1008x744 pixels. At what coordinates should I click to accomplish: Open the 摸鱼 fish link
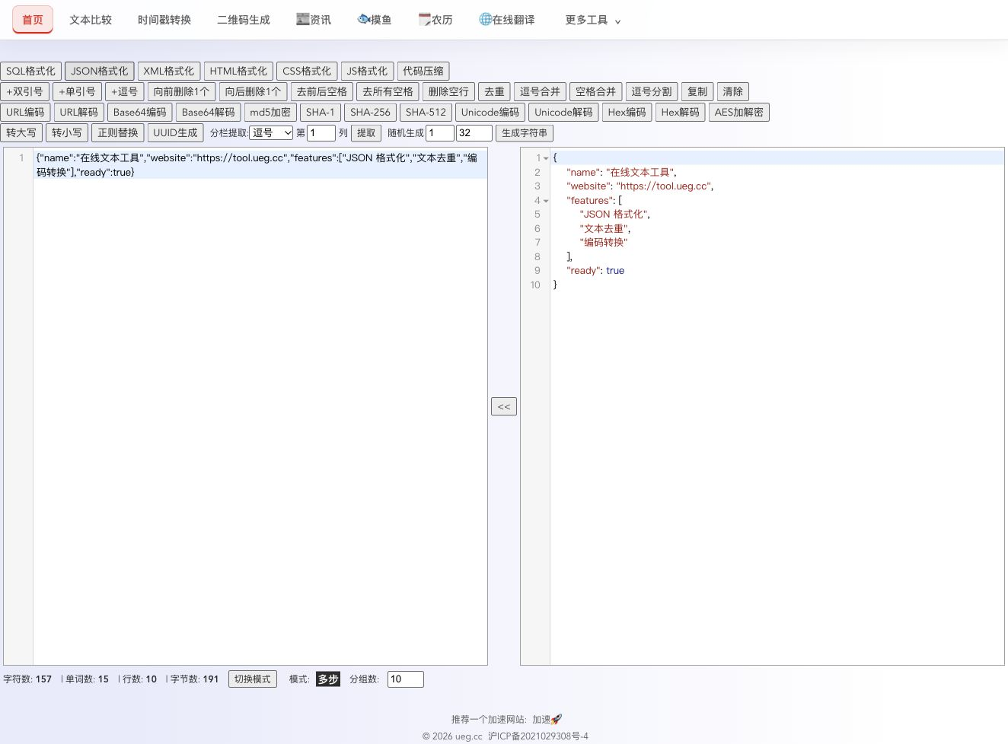click(375, 21)
